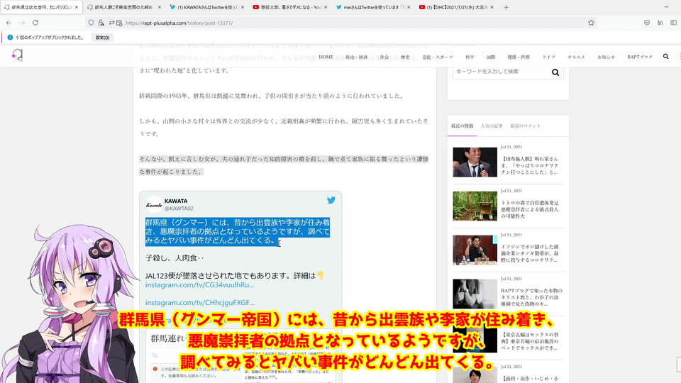Close the 群馬人脈こそ麻薬売買 tab
This screenshot has width=681, height=383.
click(x=160, y=7)
